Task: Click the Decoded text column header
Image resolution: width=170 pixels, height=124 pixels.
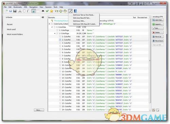Action: pos(142,17)
